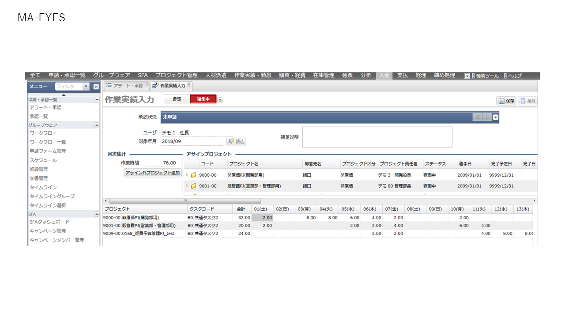Viewport: 565px width, 318px height.
Task: Open ワークフロー in side menu
Action: [43, 133]
